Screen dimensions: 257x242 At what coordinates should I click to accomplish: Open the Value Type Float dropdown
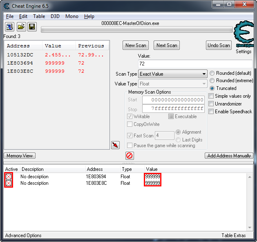click(x=173, y=84)
